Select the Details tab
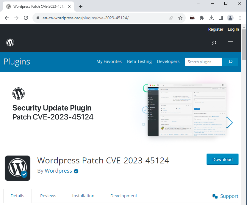Image resolution: width=247 pixels, height=205 pixels. (17, 196)
